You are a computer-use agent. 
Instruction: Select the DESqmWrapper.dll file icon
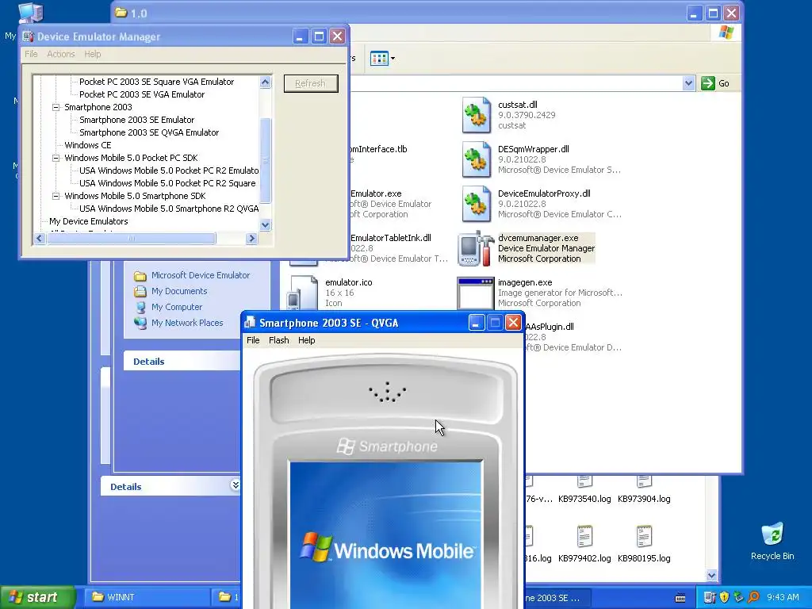tap(476, 159)
